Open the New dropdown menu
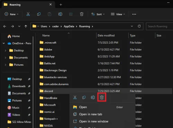The width and height of the screenshot is (173, 128). click(x=11, y=14)
